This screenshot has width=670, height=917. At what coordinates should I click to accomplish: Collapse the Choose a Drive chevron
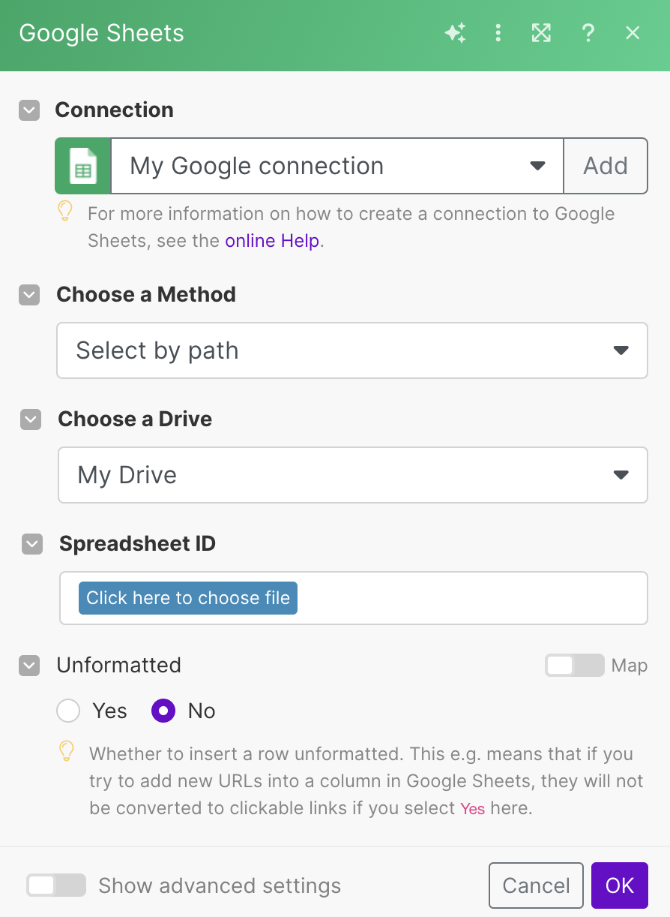(31, 419)
